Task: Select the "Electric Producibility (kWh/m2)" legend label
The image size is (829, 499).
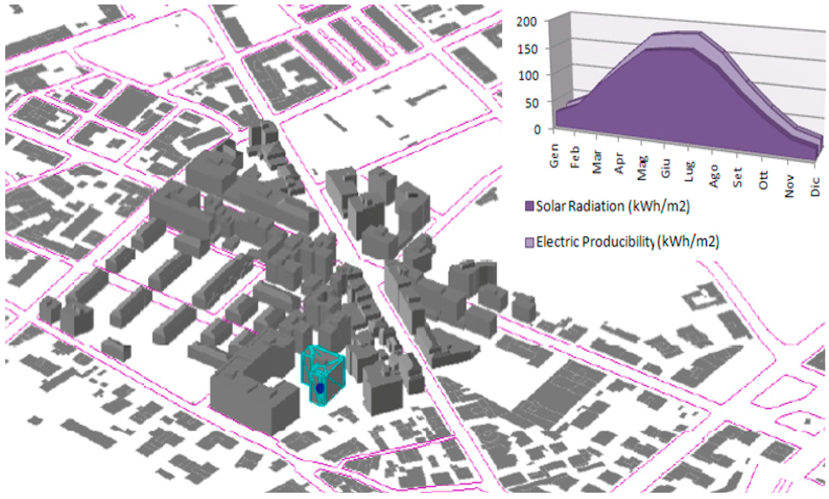Action: pos(628,242)
